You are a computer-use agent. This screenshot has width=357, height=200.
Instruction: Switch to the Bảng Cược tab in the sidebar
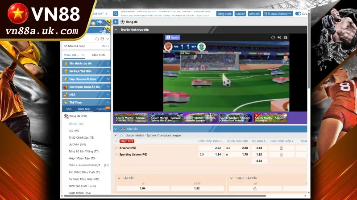point(99,55)
